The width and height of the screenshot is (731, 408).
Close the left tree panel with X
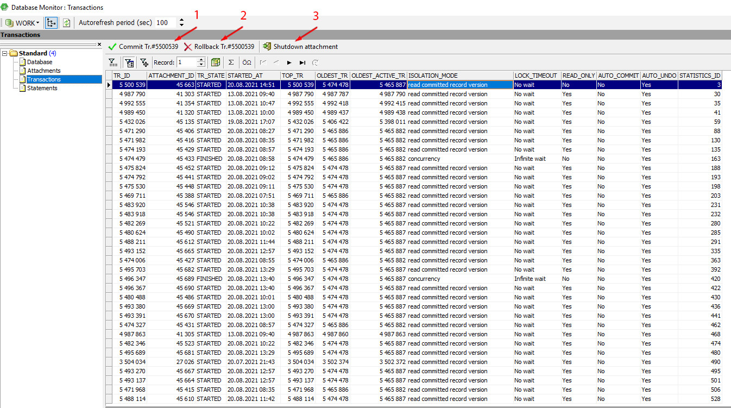(99, 45)
